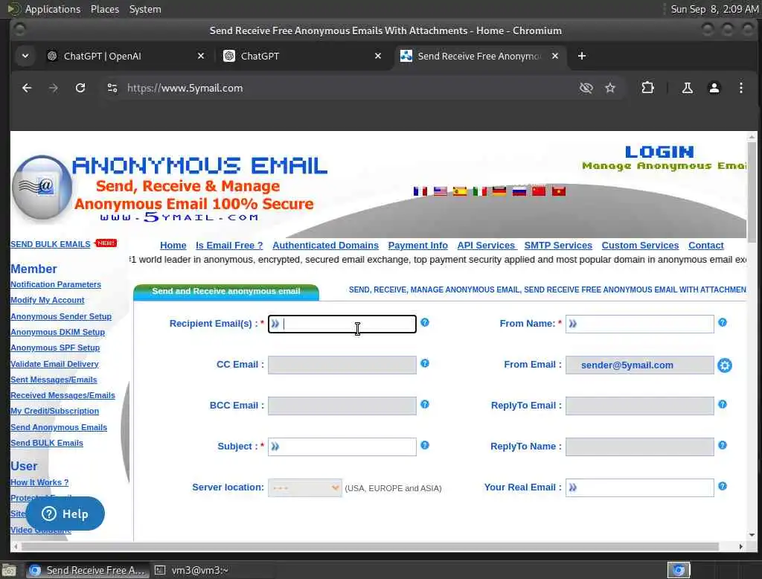Open the Server location dropdown
Image resolution: width=762 pixels, height=579 pixels.
point(304,487)
